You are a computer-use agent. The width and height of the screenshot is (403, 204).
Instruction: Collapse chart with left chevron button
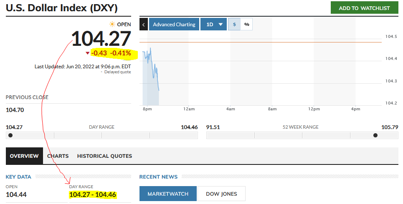[144, 24]
